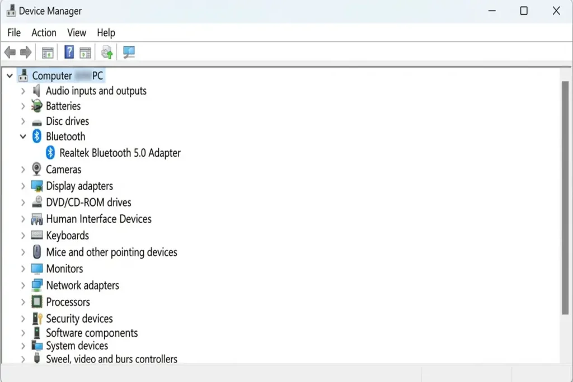Click the Show/Hide console tree icon
This screenshot has width=573, height=382.
pos(48,53)
